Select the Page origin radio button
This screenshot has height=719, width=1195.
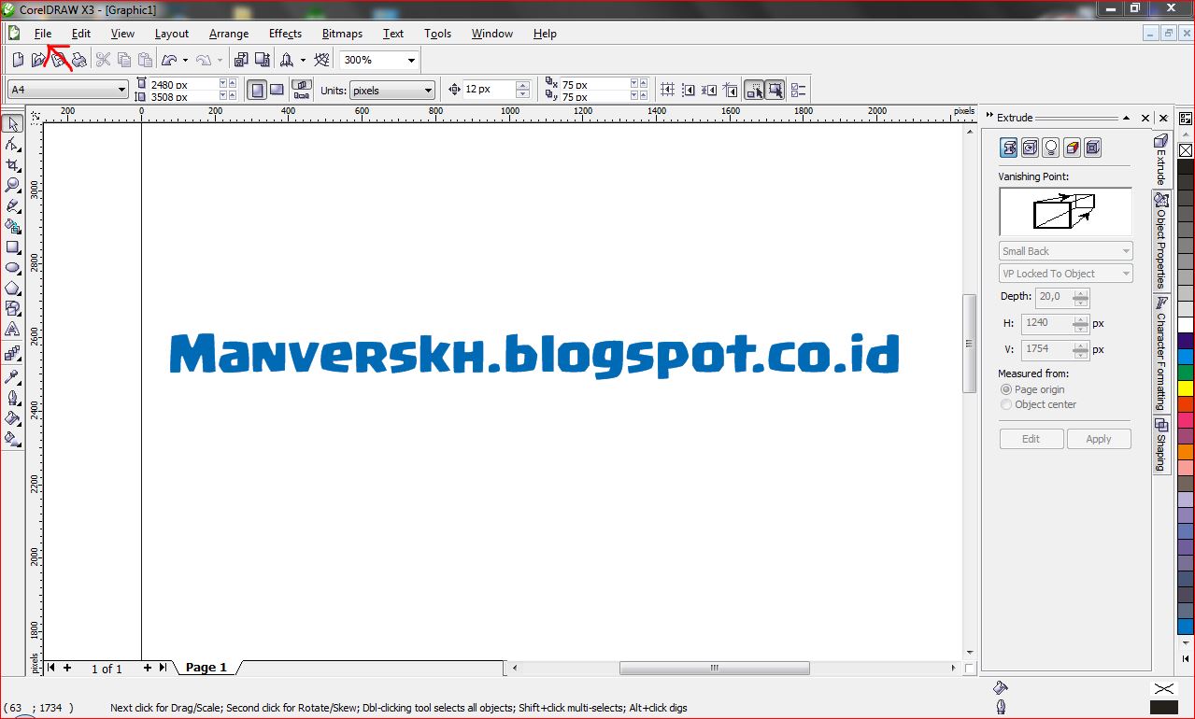click(1007, 389)
